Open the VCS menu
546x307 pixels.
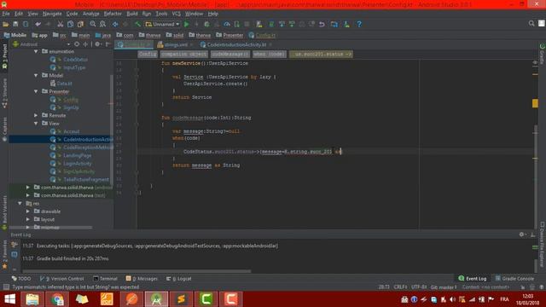point(177,14)
